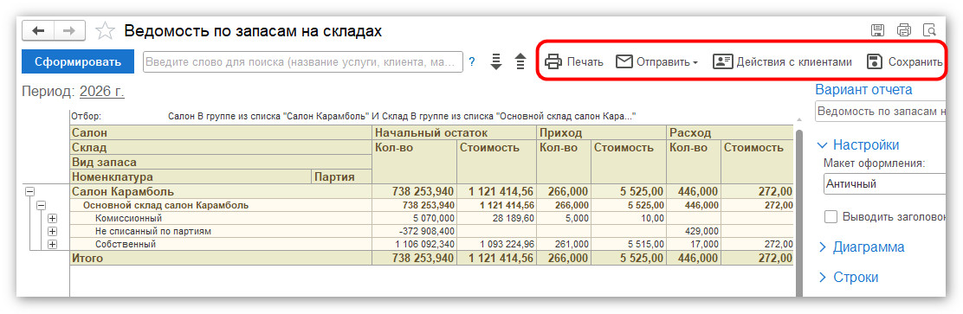963x314 pixels.
Task: Open the blue question mark help
Action: pos(472,62)
